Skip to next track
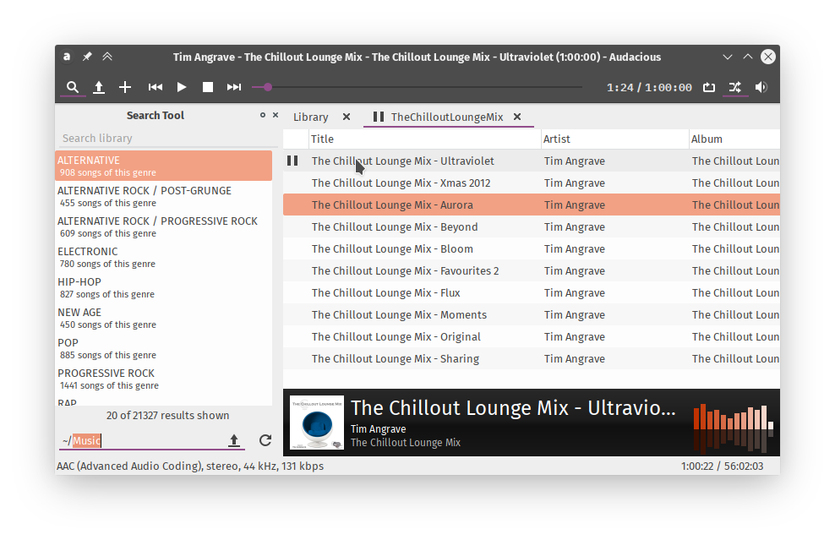This screenshot has width=835, height=540. point(234,87)
